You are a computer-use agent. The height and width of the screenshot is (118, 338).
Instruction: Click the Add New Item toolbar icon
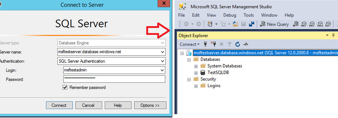223,24
